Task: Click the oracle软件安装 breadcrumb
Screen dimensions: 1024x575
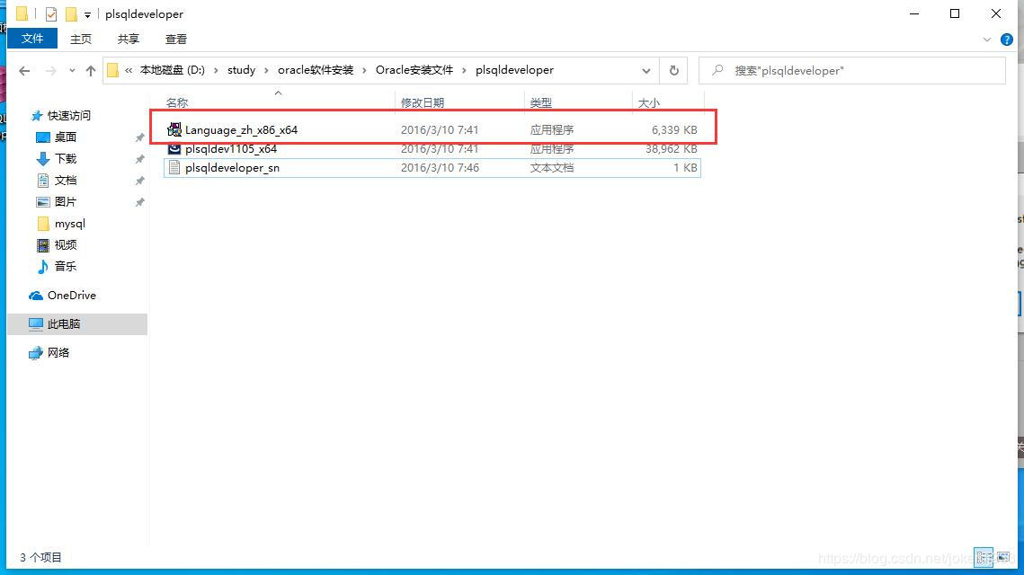Action: pyautogui.click(x=316, y=70)
